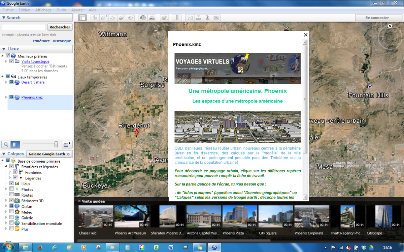Click the Windows Start button

tap(8, 246)
